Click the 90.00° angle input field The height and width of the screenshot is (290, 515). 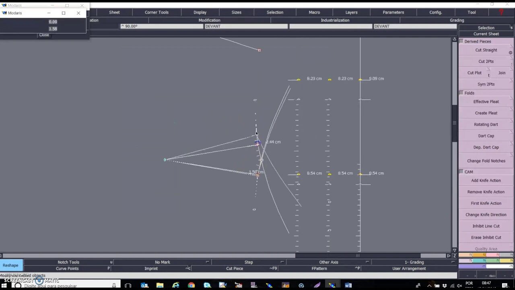pyautogui.click(x=162, y=26)
